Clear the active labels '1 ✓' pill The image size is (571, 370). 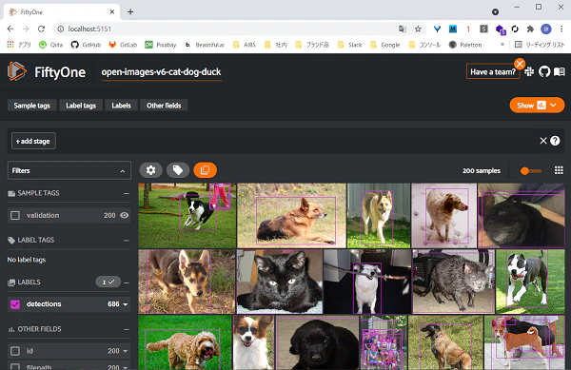[108, 282]
